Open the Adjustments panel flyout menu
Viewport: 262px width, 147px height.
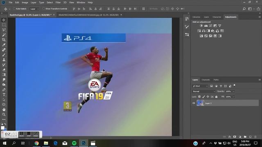[260, 17]
